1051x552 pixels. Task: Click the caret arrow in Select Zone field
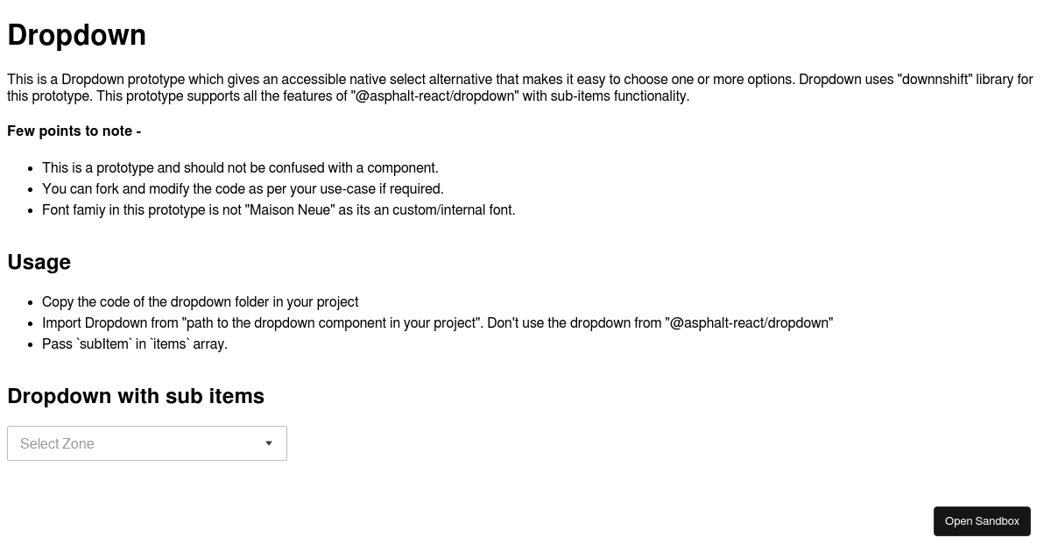269,443
